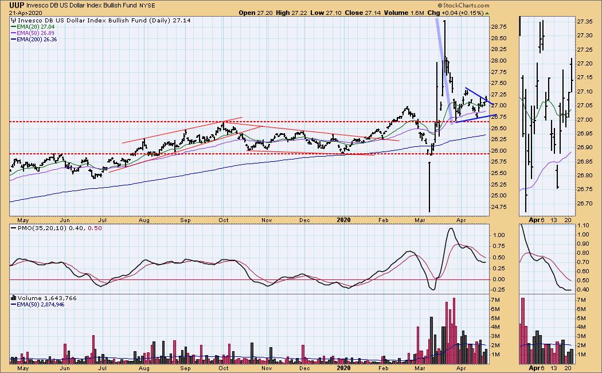Screen dimensions: 602x373
Task: Click the EMA(50) 2,074,946 volume legend
Action: [38, 305]
